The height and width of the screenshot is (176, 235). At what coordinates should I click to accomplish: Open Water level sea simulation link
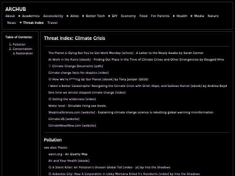pos(57,106)
